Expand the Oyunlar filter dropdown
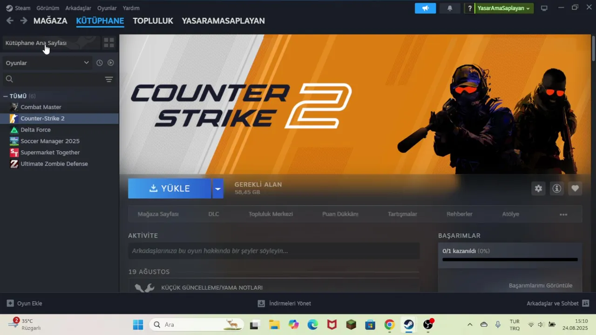The image size is (596, 335). point(47,63)
